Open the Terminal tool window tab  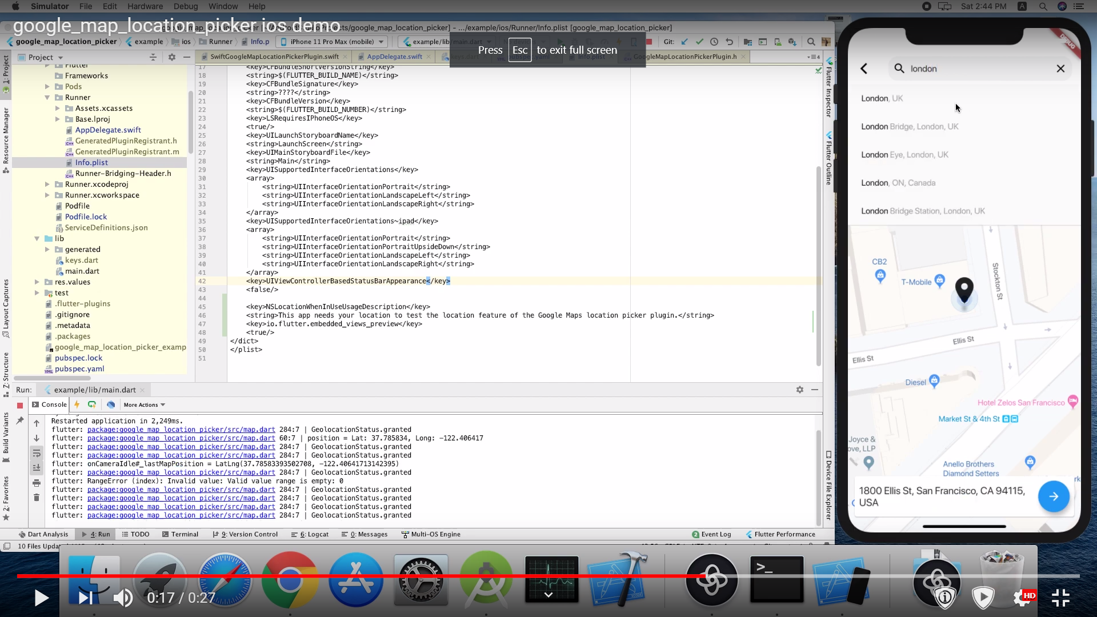(180, 534)
